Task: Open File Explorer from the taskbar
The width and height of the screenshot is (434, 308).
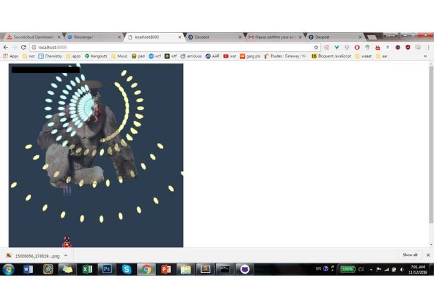Action: coord(185,269)
